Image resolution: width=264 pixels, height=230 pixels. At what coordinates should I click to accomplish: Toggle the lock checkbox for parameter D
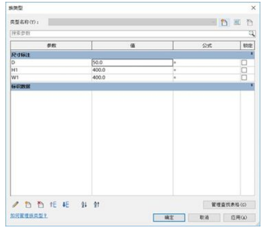244,62
